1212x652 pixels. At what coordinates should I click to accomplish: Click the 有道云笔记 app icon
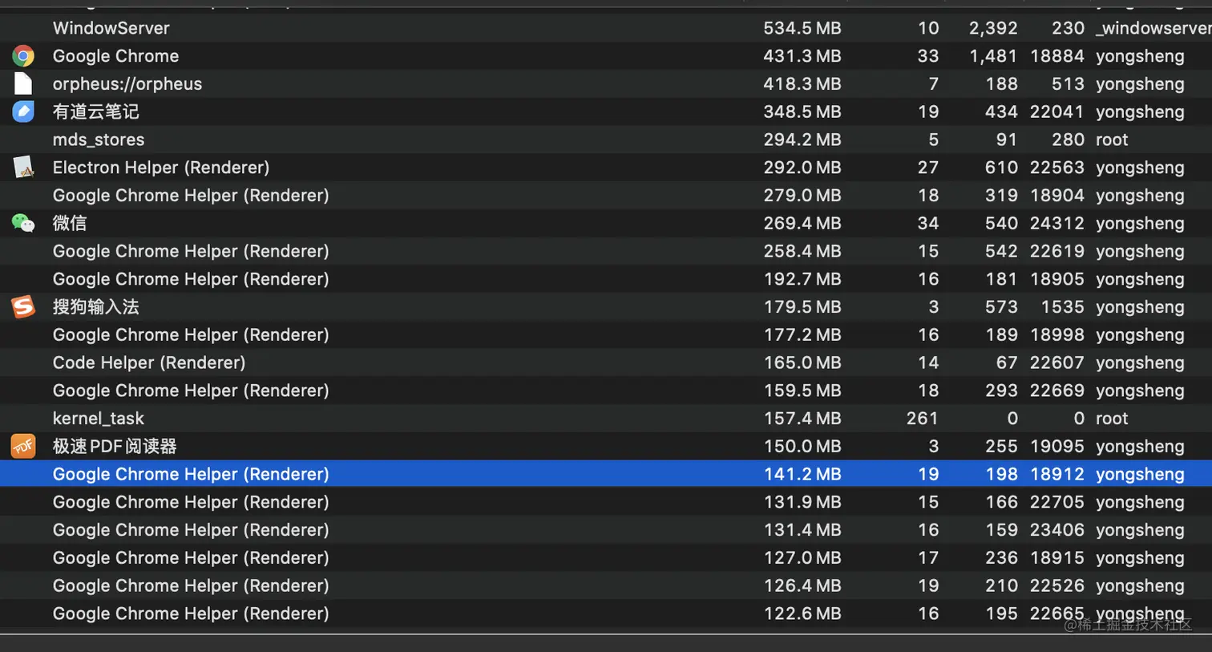23,111
